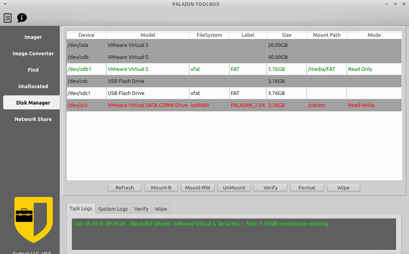409x254 pixels.
Task: Select the Unallocated section
Action: [x=33, y=86]
